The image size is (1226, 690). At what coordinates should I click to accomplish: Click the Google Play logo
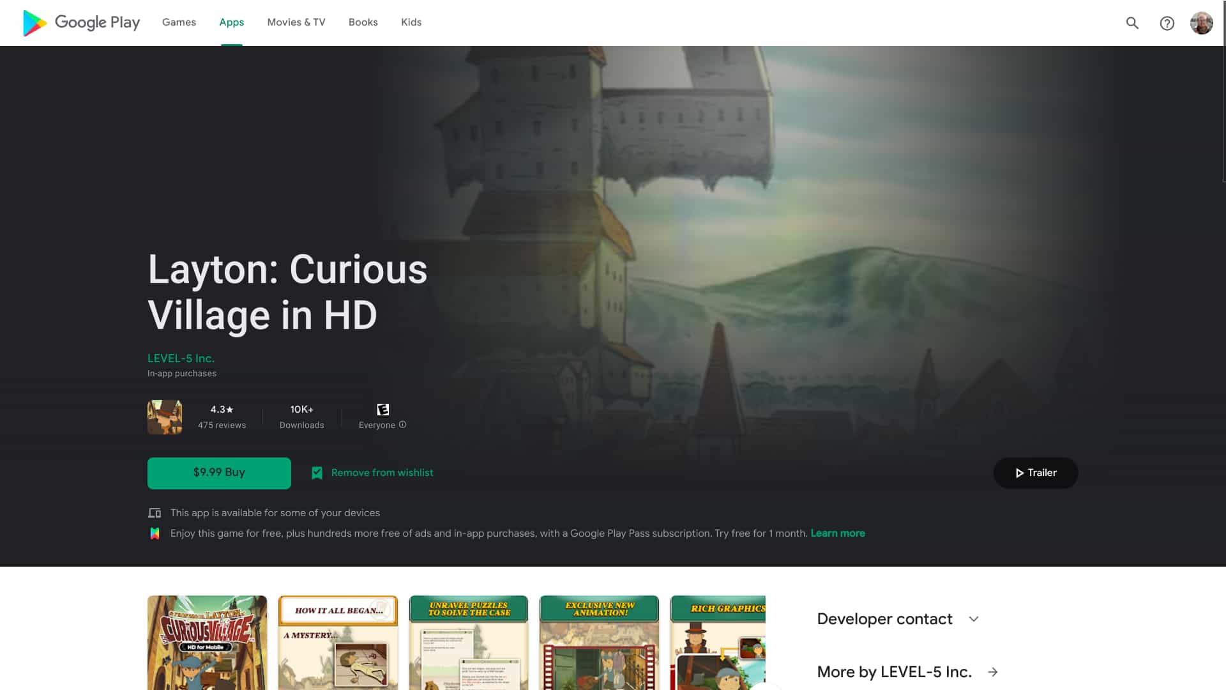point(79,22)
